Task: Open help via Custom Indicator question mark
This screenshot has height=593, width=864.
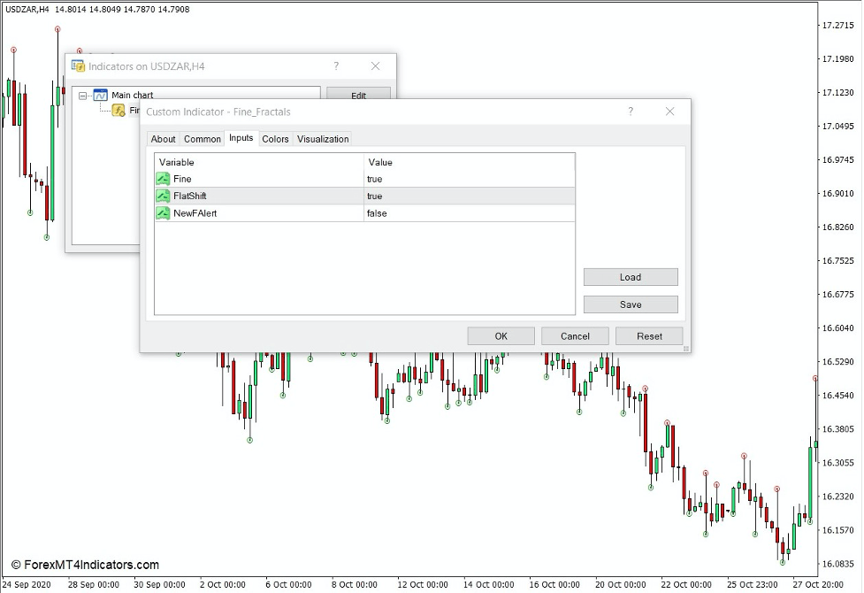Action: [630, 112]
